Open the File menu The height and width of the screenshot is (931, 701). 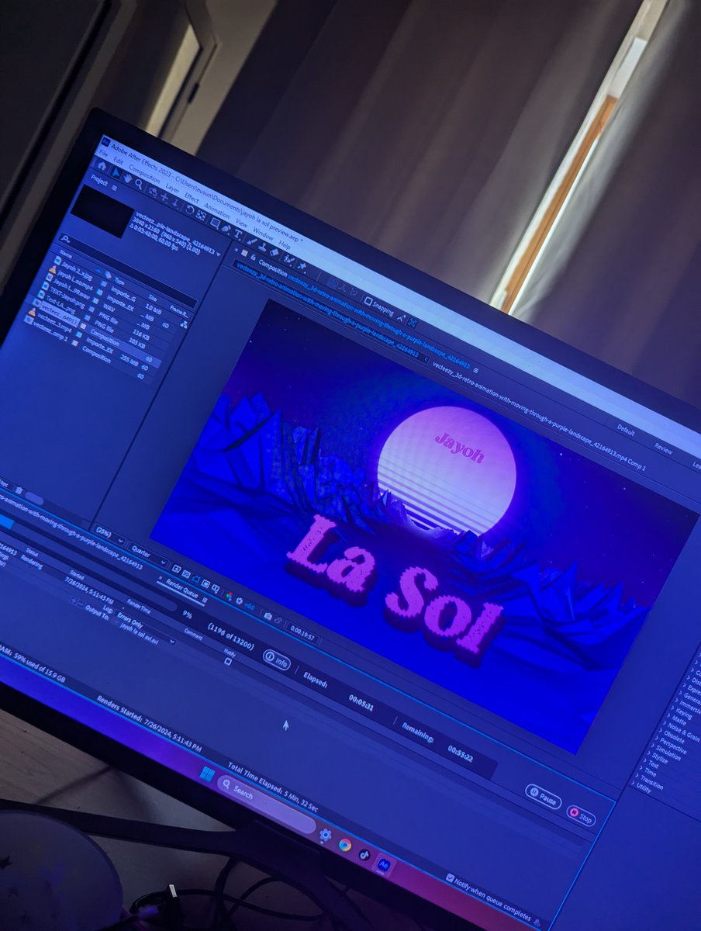(103, 154)
